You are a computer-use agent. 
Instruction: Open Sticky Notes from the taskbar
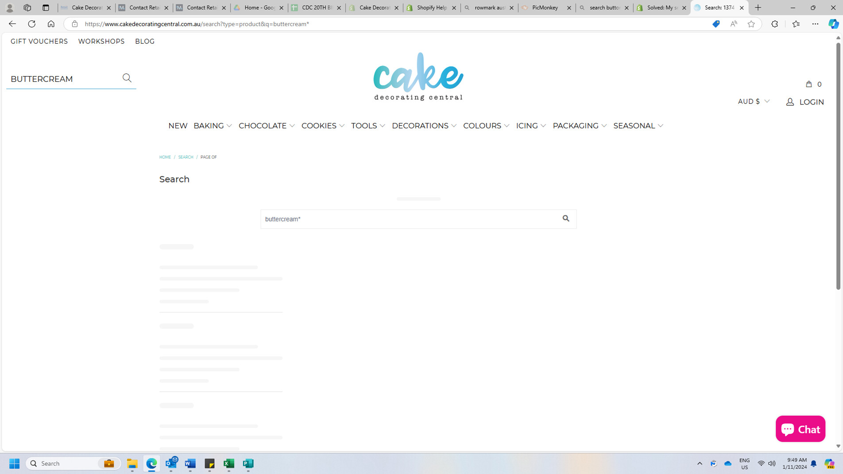click(209, 463)
